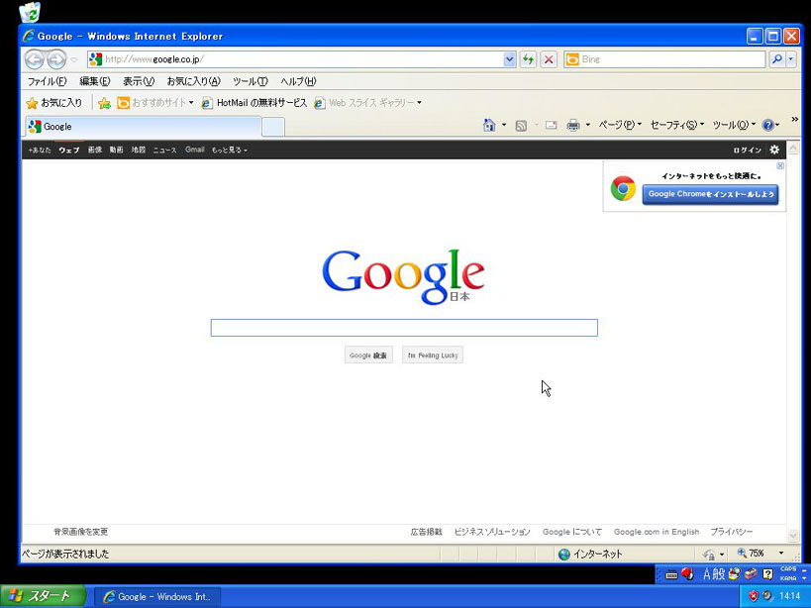The image size is (811, 608).
Task: Click the keyboard icon on the language bar
Action: [671, 574]
